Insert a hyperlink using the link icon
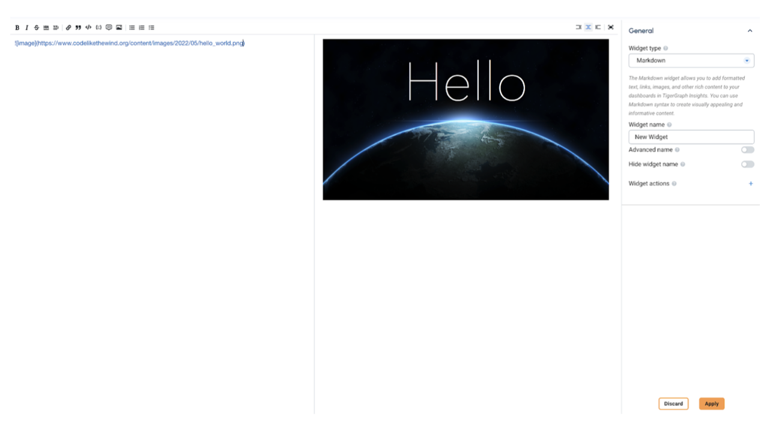 68,27
